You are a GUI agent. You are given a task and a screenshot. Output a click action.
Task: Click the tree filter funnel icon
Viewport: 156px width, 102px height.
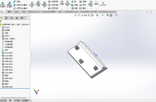tap(1, 21)
